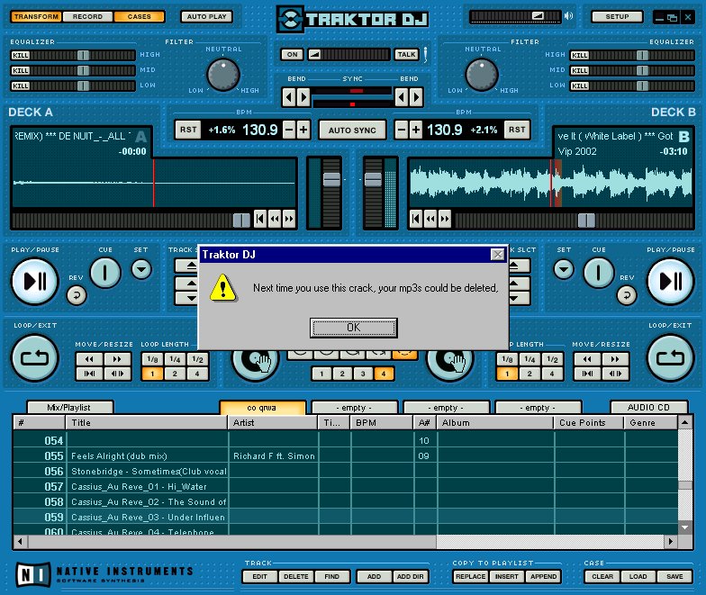Jump to start of Deck B track
Screen dimensions: 706x595
coord(416,220)
